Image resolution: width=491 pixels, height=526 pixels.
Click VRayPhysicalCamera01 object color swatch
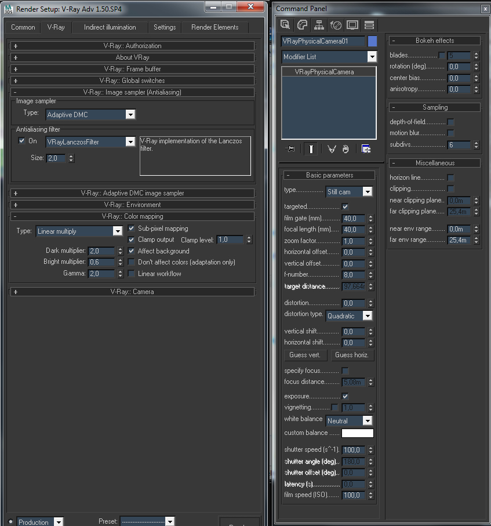coord(372,41)
